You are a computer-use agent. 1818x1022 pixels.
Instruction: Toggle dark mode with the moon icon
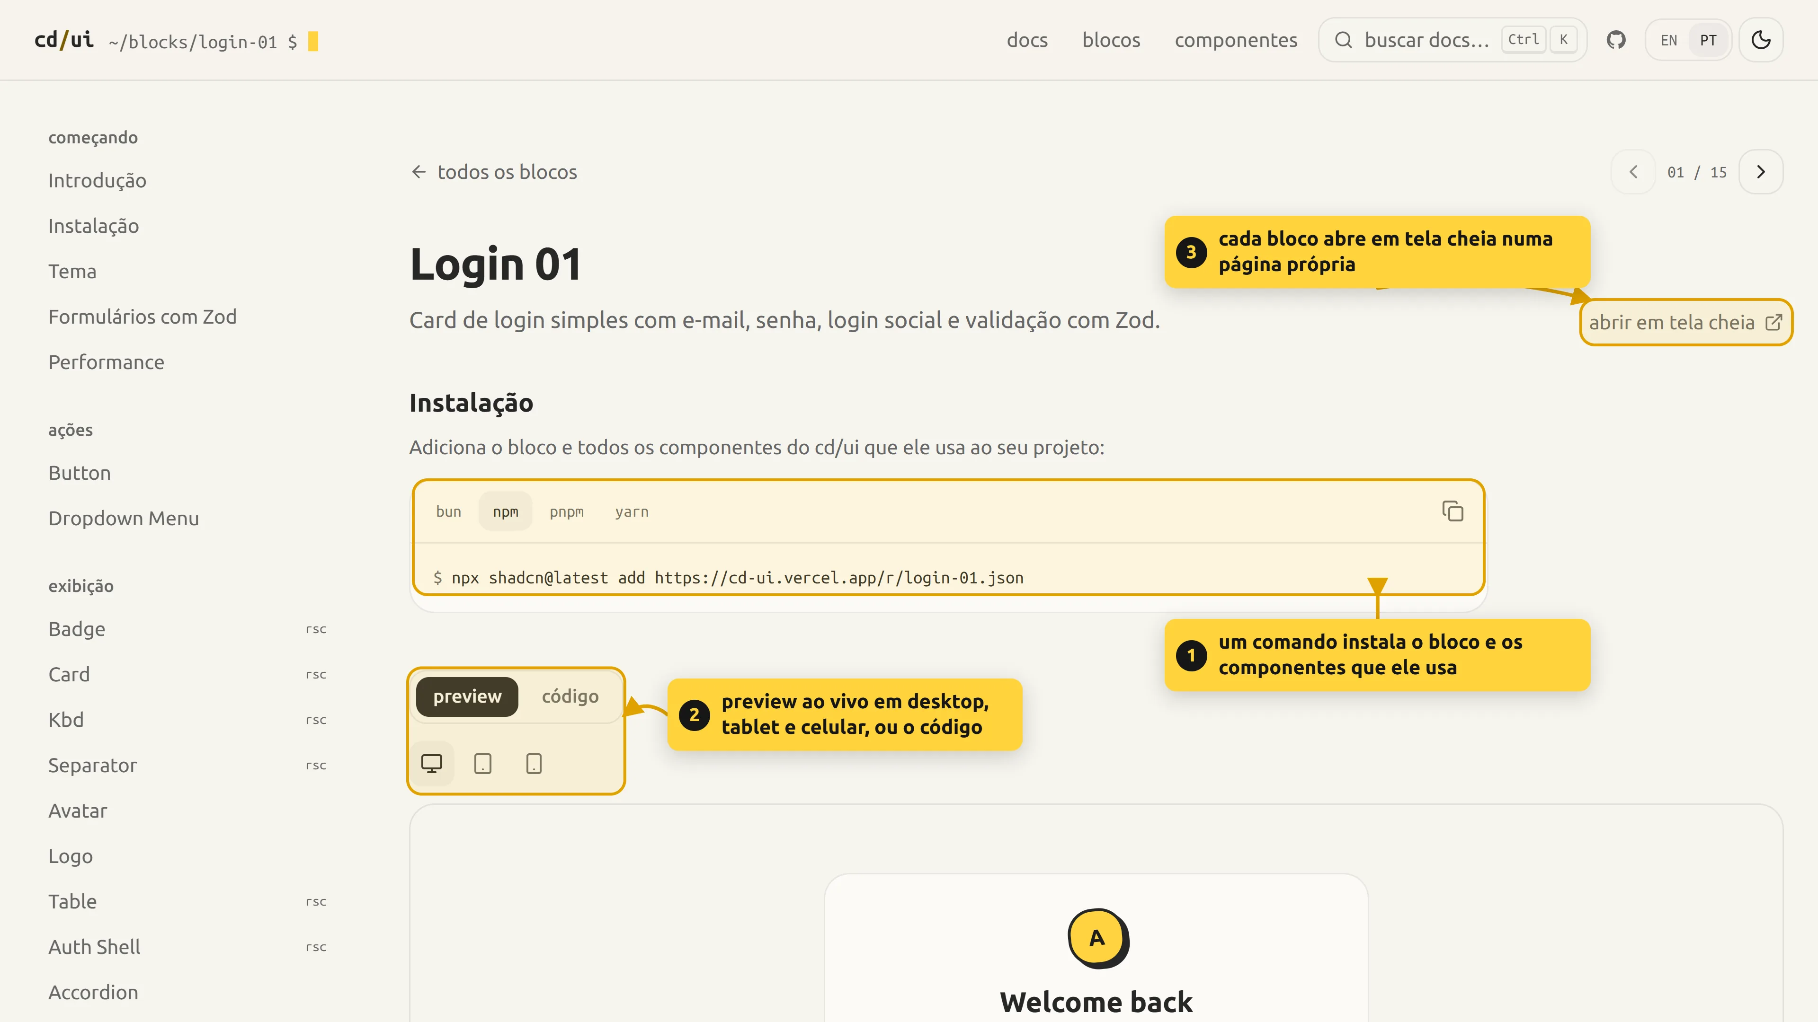(1761, 40)
